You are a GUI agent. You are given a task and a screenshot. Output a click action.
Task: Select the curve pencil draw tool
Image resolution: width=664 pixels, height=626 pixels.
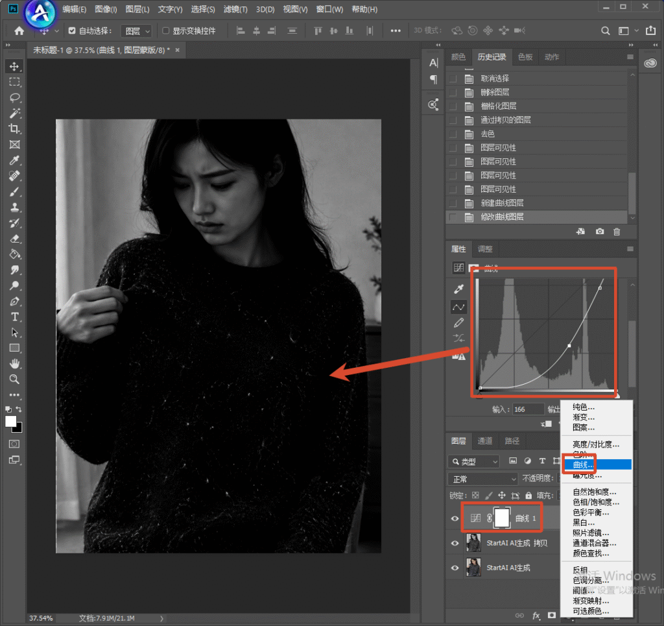pyautogui.click(x=458, y=323)
